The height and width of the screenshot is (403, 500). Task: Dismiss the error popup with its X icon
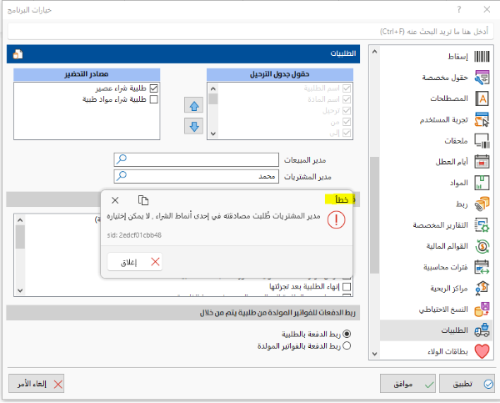pyautogui.click(x=115, y=200)
